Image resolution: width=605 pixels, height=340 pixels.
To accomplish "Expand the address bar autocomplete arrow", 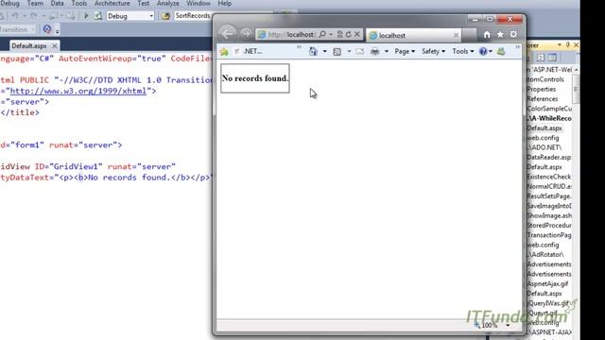I will coord(331,34).
